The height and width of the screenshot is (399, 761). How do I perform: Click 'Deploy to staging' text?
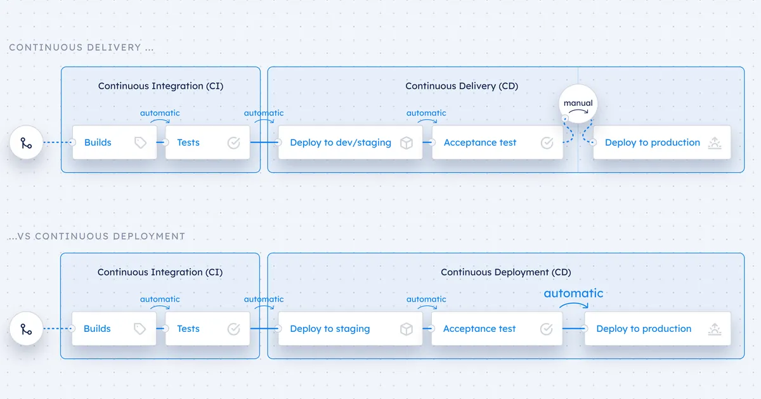pyautogui.click(x=330, y=329)
